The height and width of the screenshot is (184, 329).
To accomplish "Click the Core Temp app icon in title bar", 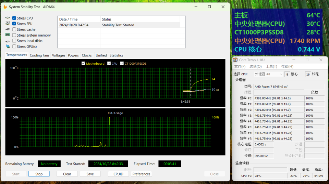I will [x=235, y=60].
